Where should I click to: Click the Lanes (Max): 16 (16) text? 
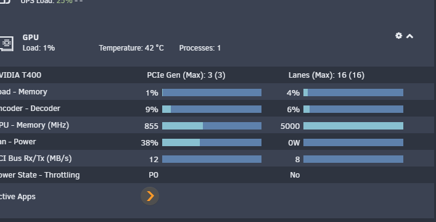[x=326, y=75]
